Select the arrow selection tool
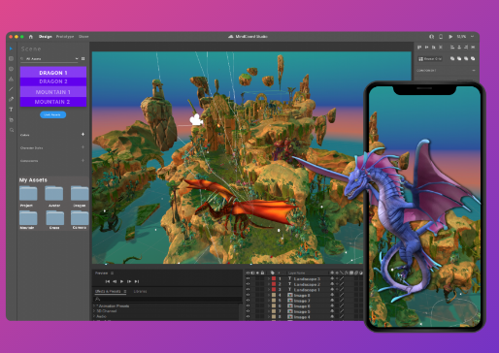 (11, 48)
